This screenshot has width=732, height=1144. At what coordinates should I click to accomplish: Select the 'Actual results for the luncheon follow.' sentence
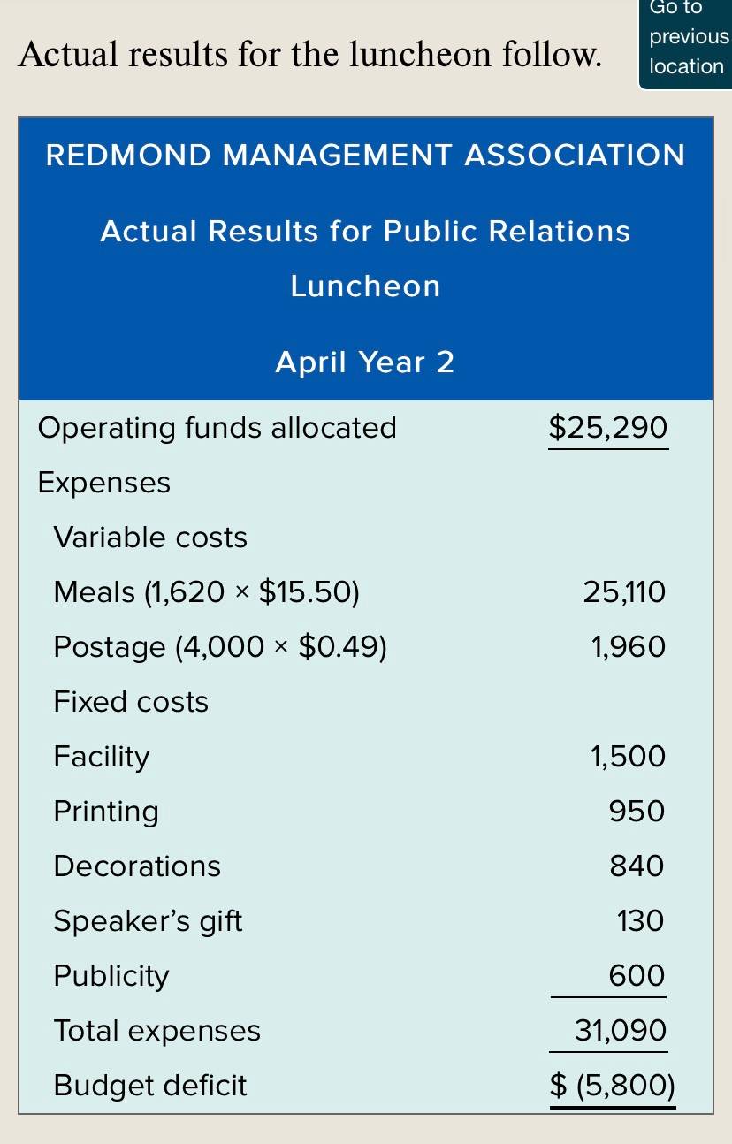coord(310,55)
